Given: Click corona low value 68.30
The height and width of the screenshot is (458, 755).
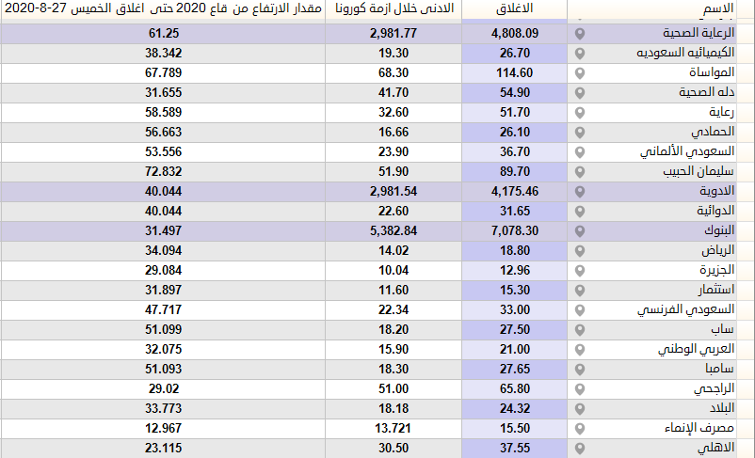Looking at the screenshot, I should click(394, 72).
